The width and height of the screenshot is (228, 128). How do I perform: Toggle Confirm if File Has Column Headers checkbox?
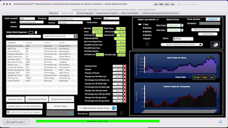click(x=8, y=112)
